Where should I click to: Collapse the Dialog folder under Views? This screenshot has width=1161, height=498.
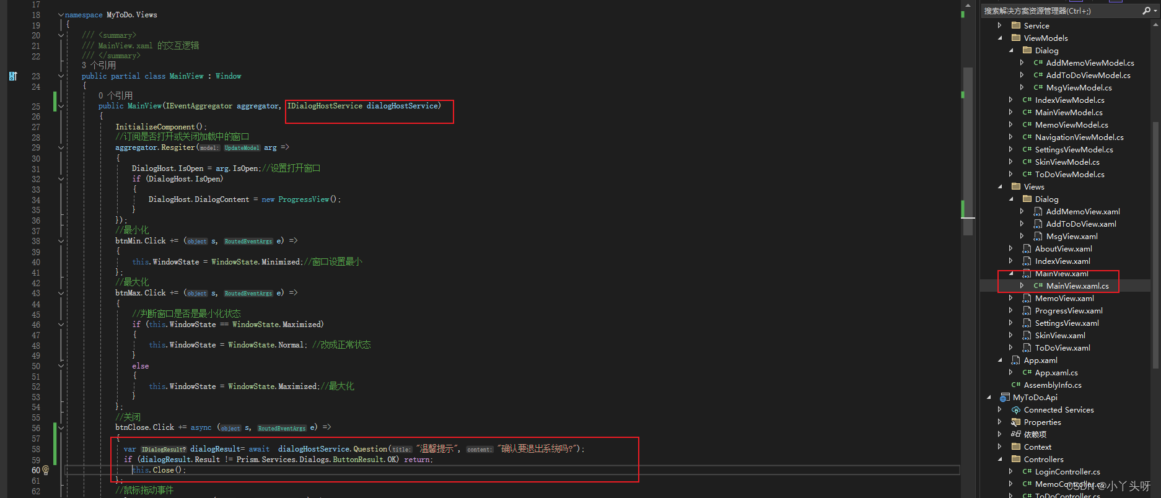tap(1010, 199)
